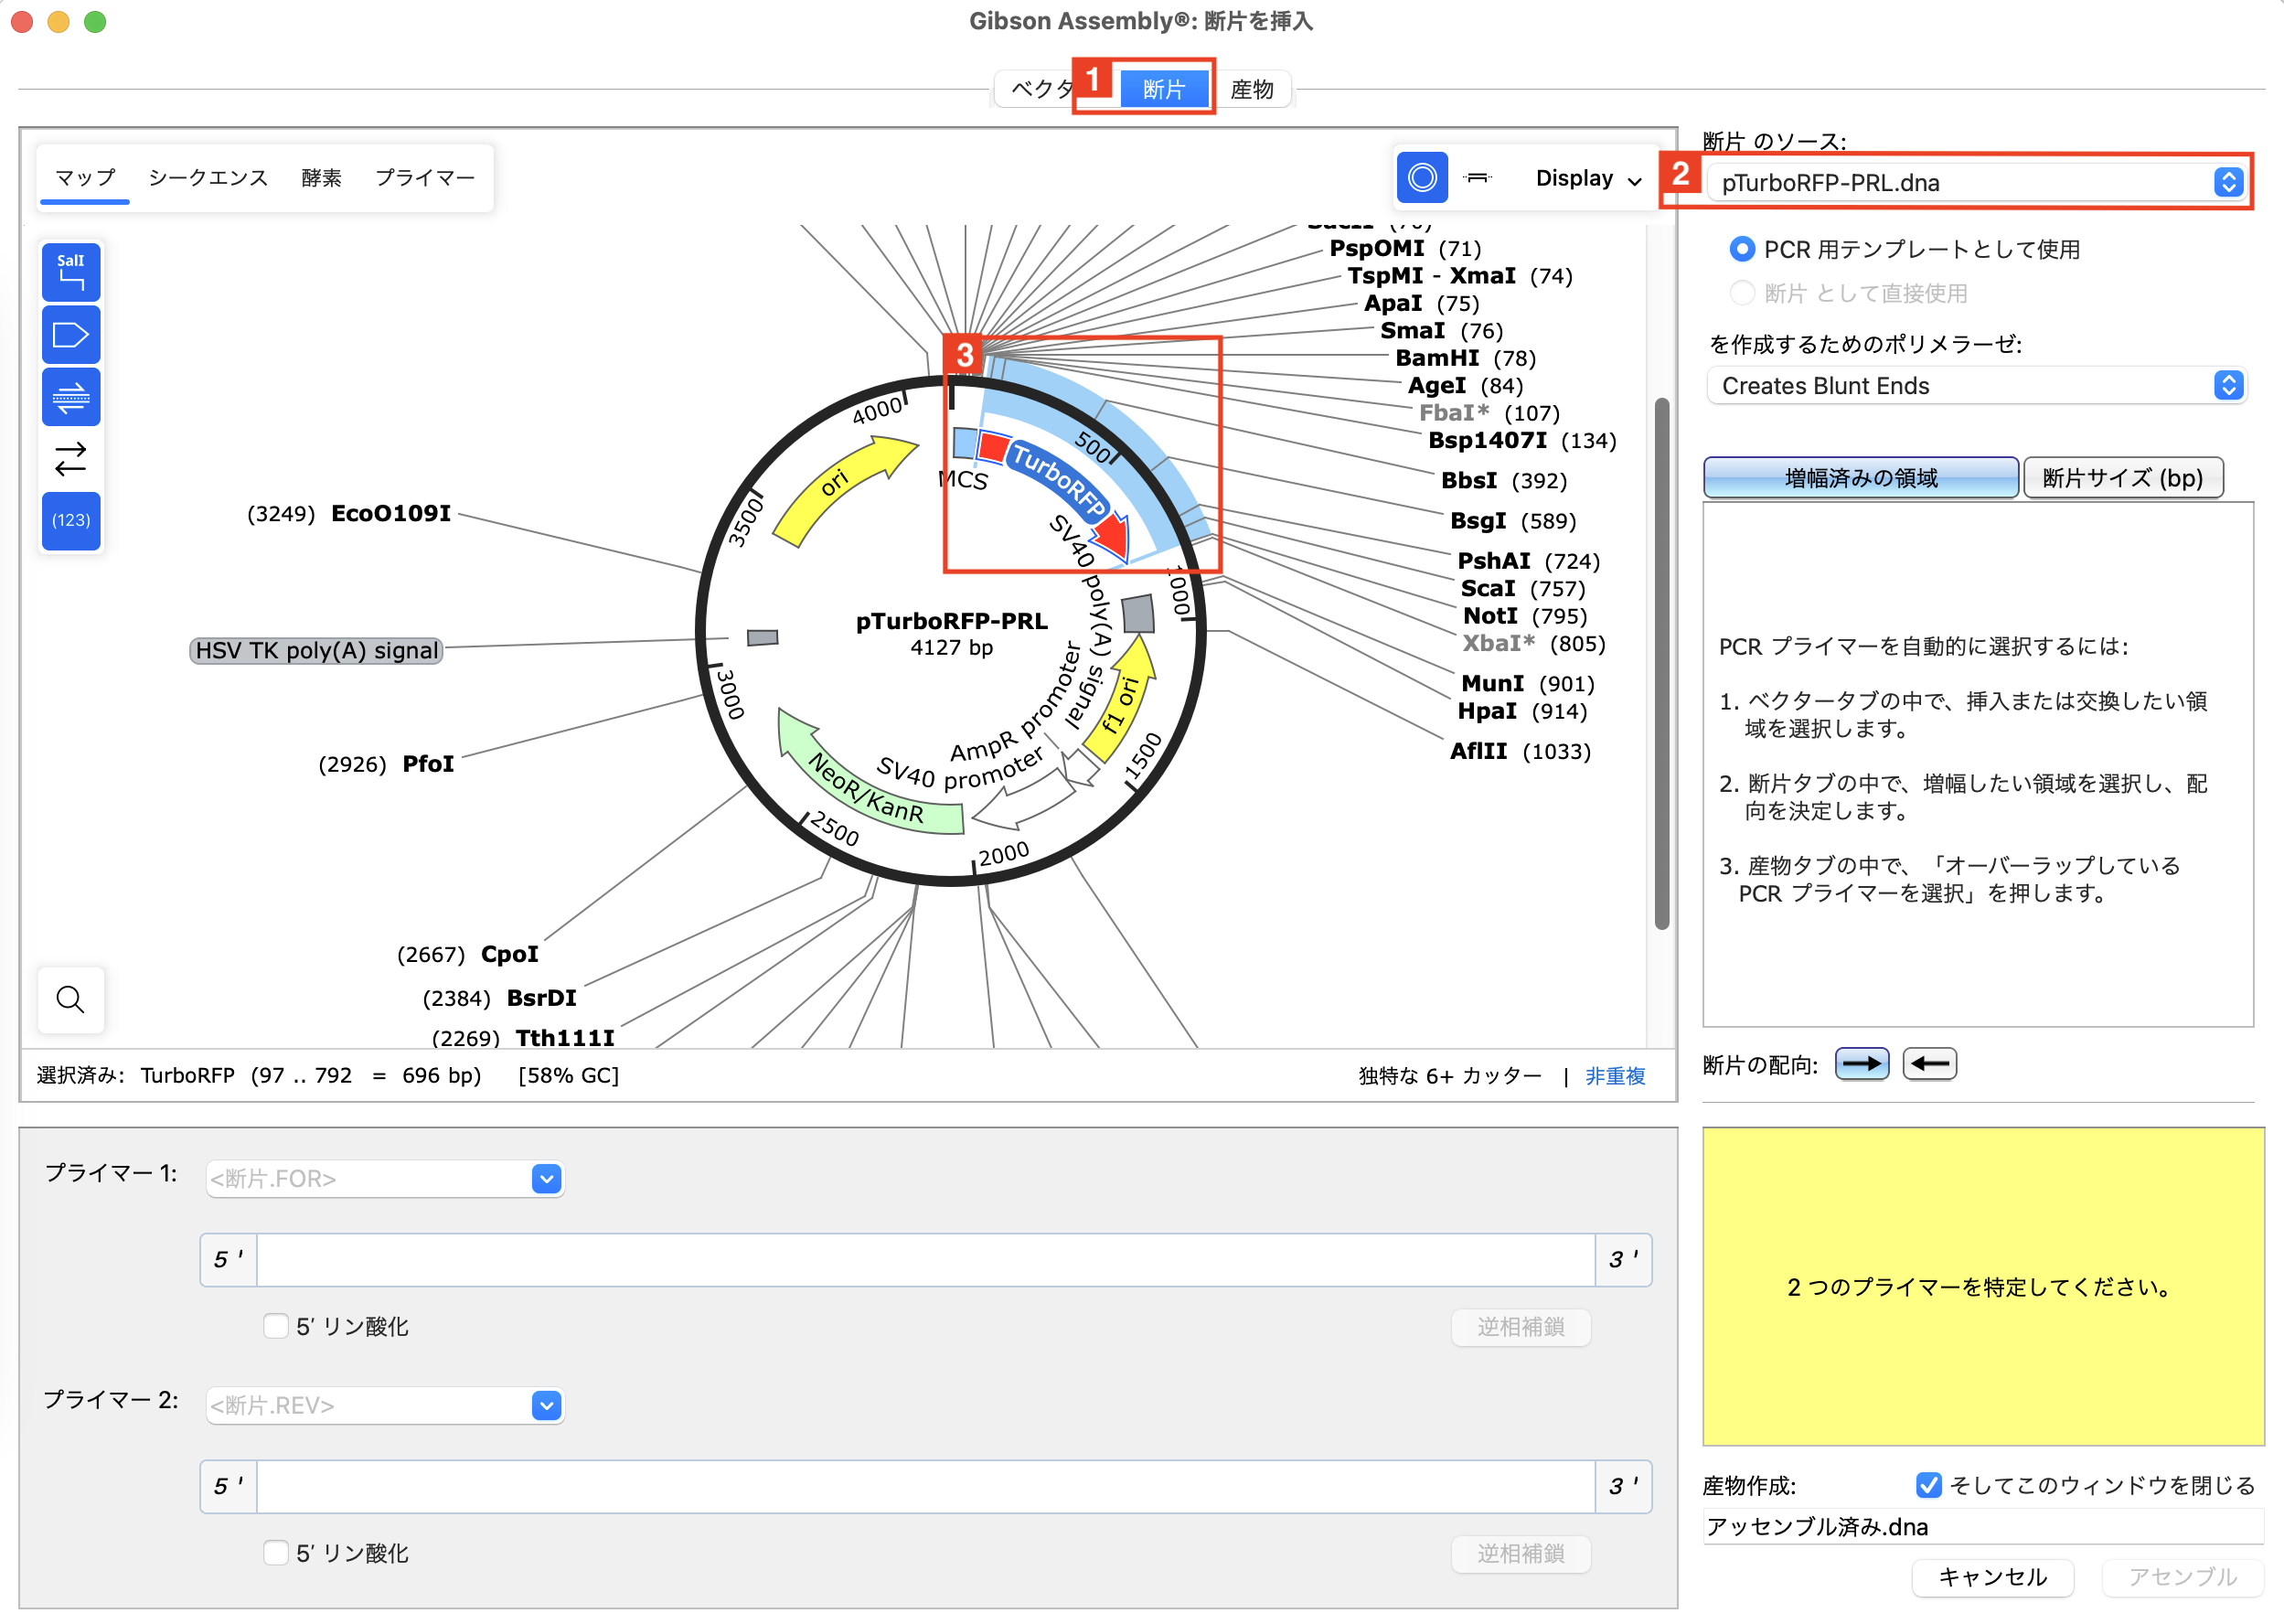The width and height of the screenshot is (2284, 1624).
Task: Switch to circular map view icon
Action: coord(1421,178)
